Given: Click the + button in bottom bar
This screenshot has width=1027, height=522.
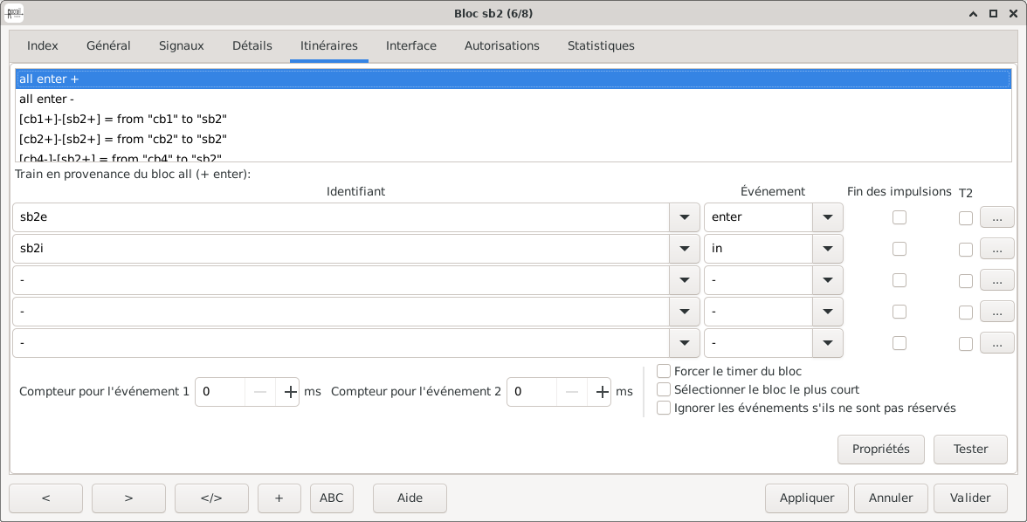Looking at the screenshot, I should 279,498.
